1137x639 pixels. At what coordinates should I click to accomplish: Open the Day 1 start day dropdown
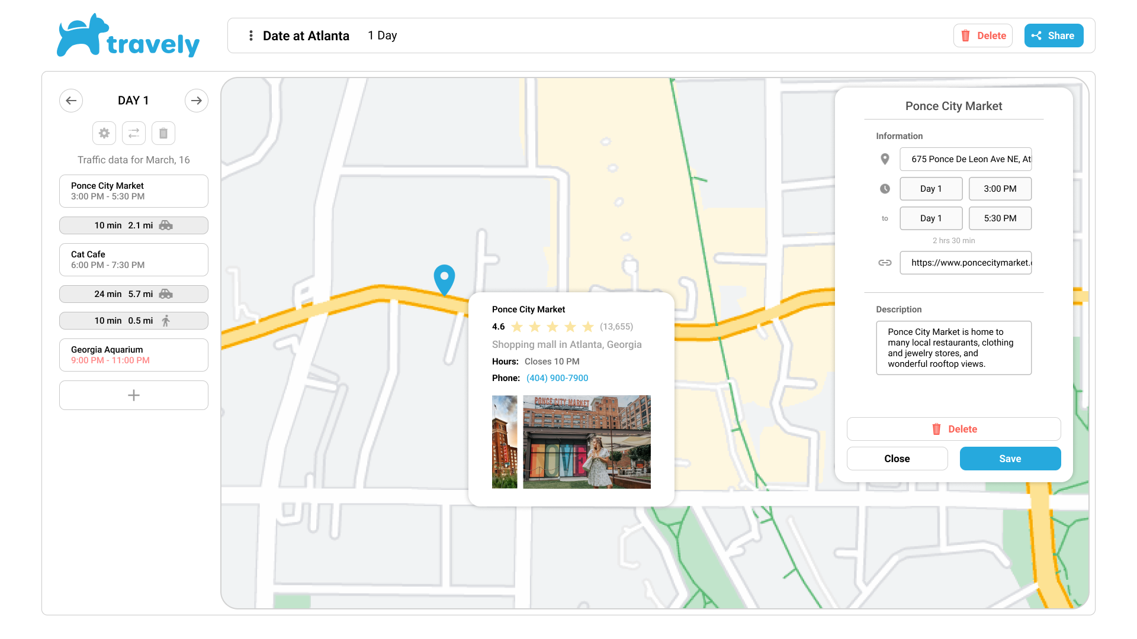pos(931,189)
